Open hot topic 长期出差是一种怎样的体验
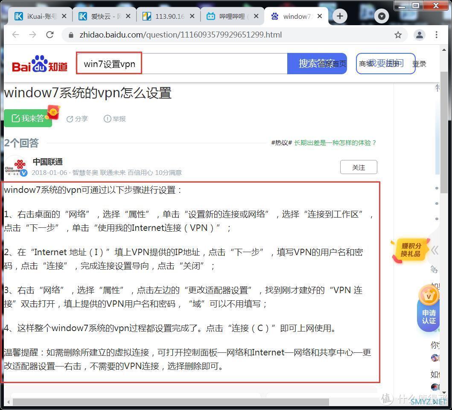Viewport: 452px width, 410px height. click(335, 142)
